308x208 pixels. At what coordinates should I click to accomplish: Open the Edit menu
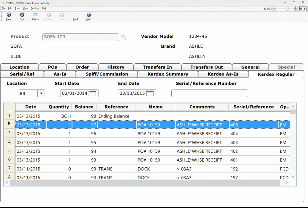10,8
